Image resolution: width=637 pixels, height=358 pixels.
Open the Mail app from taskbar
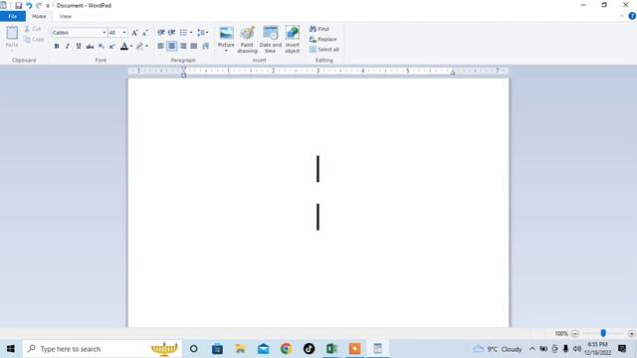click(263, 349)
